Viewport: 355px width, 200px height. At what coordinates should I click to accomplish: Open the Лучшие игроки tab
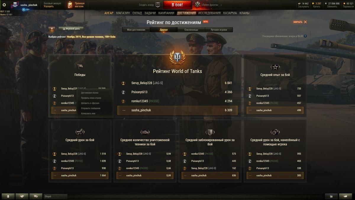[219, 30]
